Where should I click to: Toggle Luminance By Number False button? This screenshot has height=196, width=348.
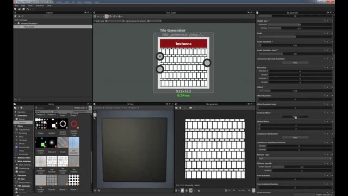point(295,138)
